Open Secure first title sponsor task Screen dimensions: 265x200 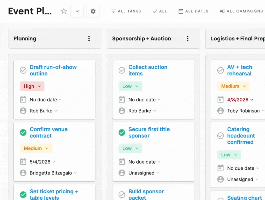pos(149,132)
